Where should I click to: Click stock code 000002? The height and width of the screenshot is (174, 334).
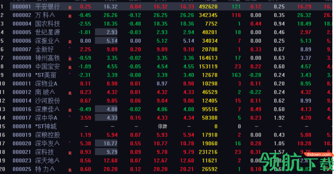[22, 15]
